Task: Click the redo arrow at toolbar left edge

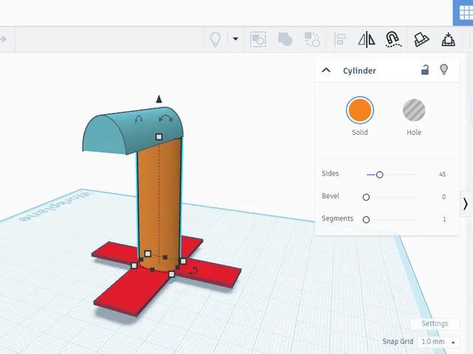Action: point(3,39)
